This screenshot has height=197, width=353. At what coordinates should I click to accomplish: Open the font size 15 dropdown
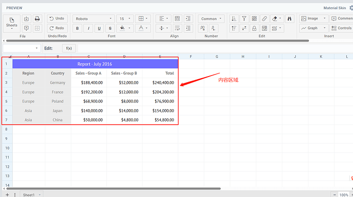click(x=125, y=19)
